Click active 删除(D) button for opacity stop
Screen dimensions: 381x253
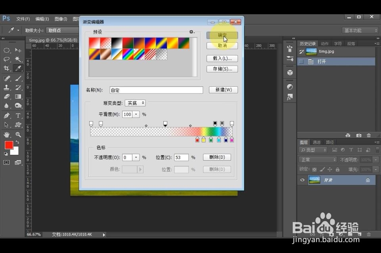[217, 157]
